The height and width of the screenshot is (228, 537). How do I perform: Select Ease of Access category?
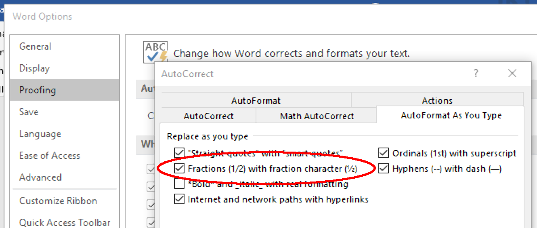pos(50,156)
